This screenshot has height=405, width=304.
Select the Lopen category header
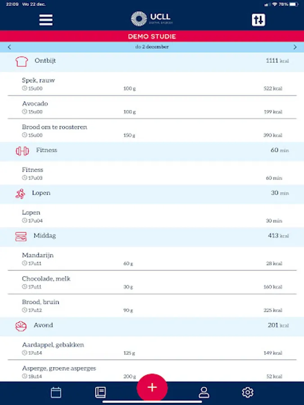pos(152,193)
